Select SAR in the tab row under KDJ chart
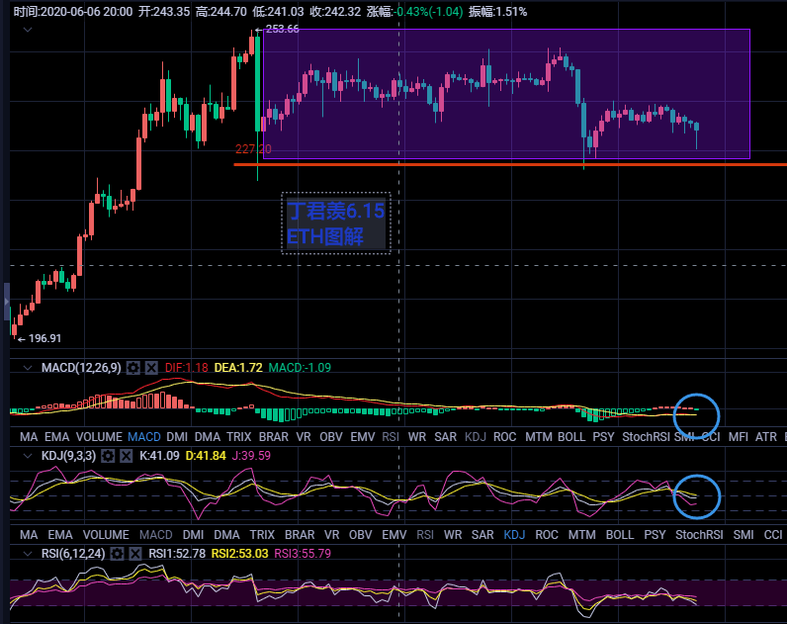This screenshot has width=787, height=624. coord(482,534)
